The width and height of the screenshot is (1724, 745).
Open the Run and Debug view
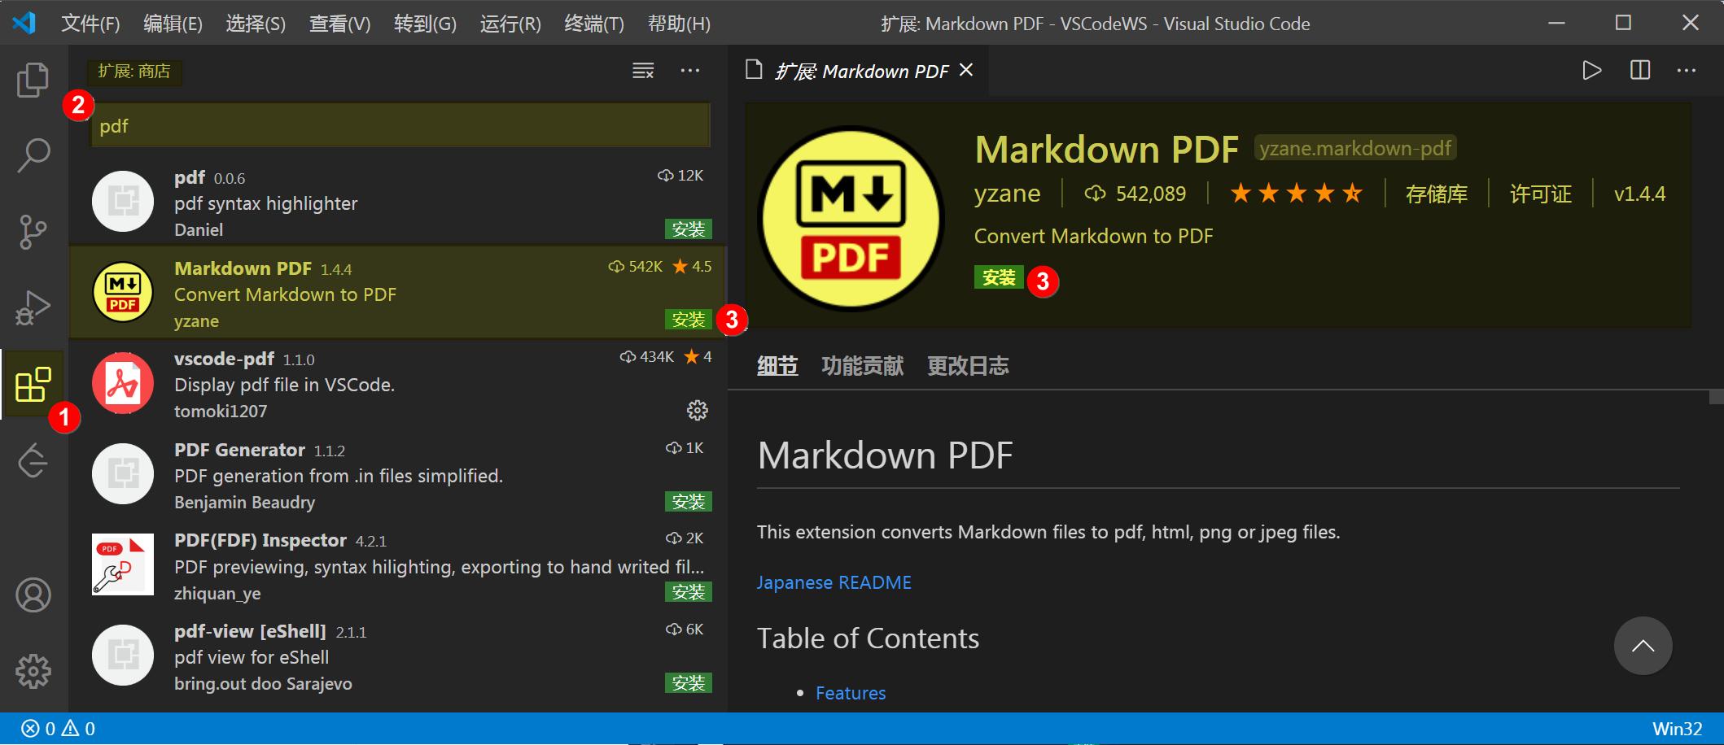point(33,307)
